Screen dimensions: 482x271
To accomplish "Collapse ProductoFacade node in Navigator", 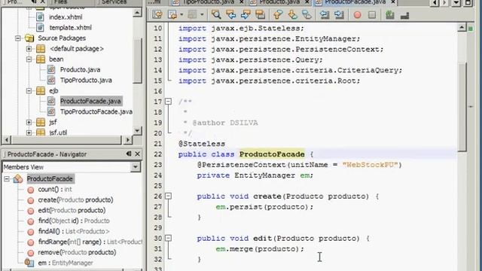I will point(7,178).
